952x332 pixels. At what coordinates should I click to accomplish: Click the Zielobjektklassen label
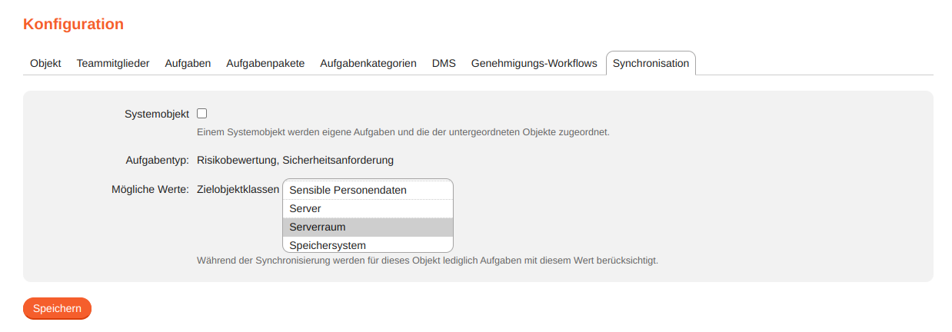tap(238, 189)
